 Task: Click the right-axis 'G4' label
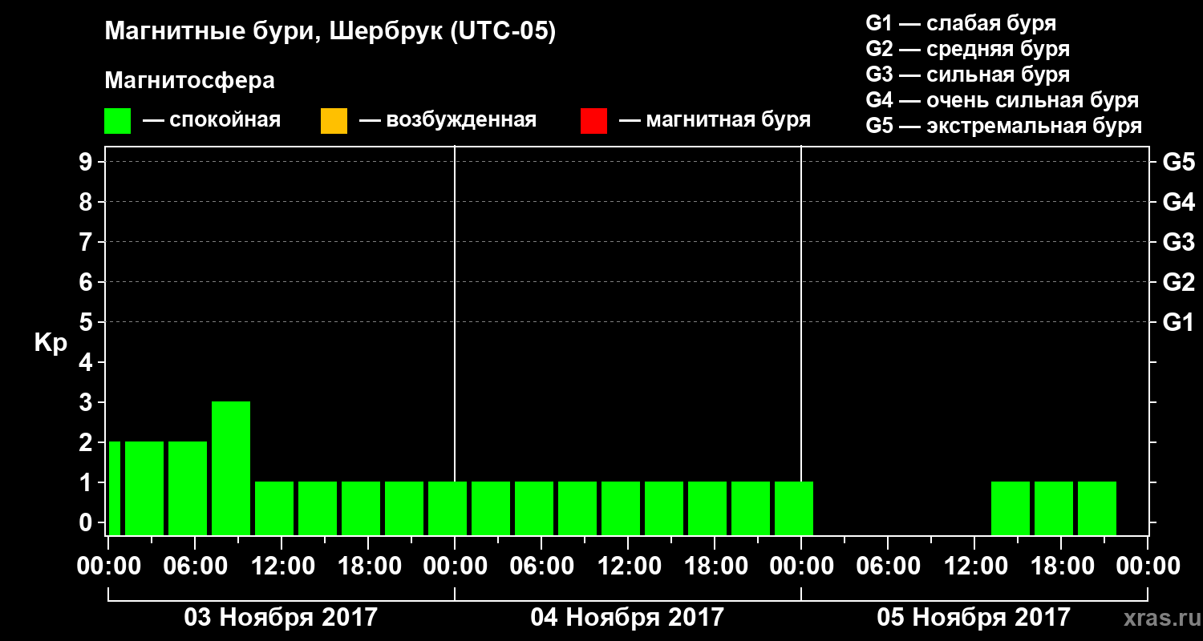(x=1178, y=202)
